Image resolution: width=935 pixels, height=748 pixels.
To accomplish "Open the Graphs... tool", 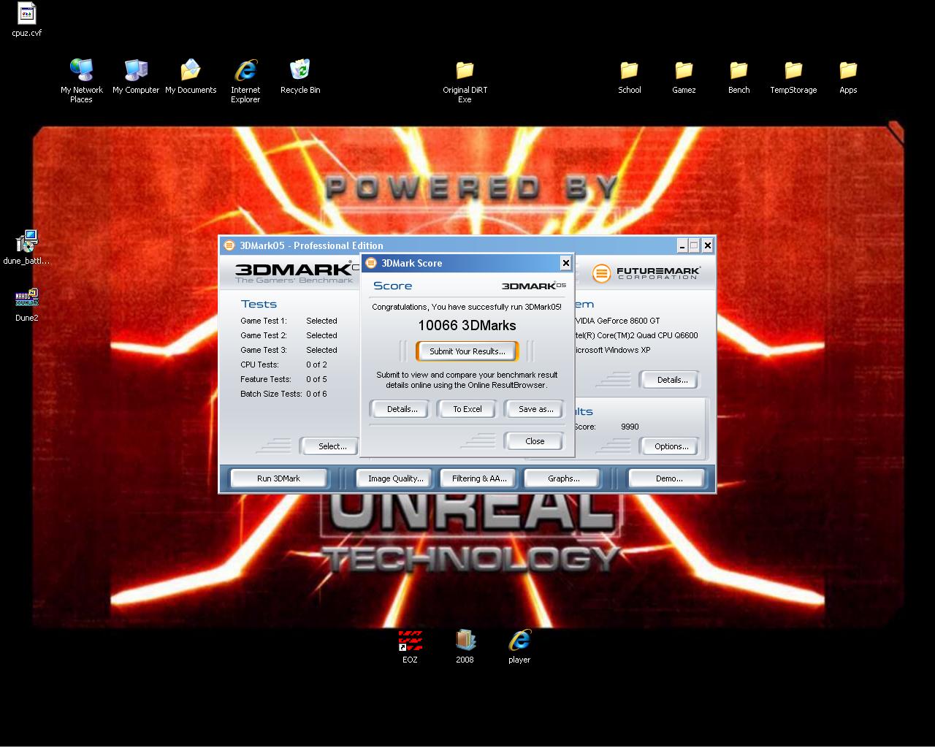I will click(x=563, y=478).
